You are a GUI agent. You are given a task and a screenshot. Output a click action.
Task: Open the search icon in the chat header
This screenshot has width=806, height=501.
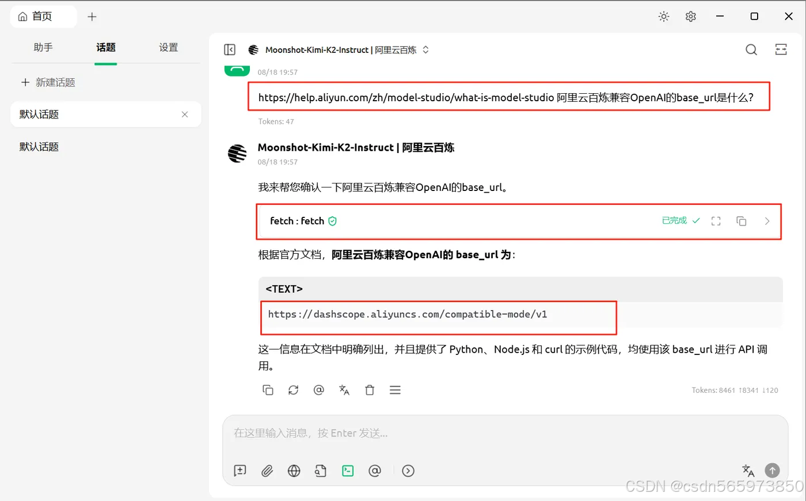(751, 49)
